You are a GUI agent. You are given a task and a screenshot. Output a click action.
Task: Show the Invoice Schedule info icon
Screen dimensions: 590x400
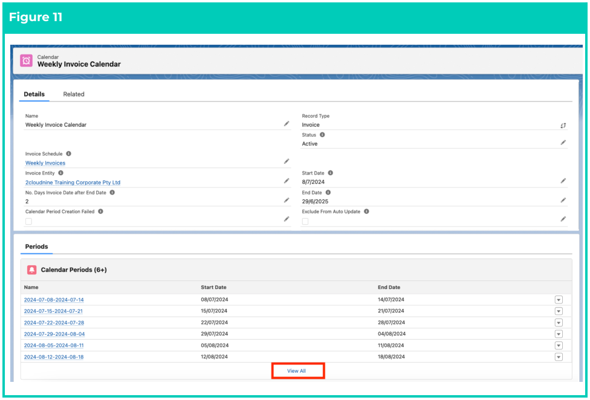[x=68, y=153]
